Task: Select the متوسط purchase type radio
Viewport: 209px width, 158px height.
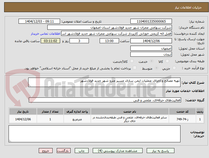Action: [156, 68]
